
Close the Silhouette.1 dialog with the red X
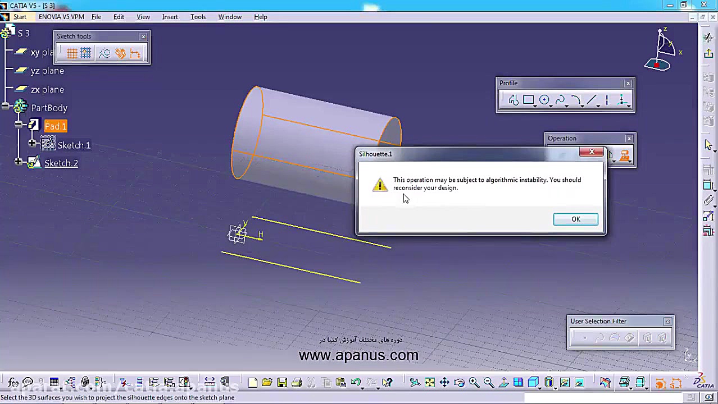click(592, 152)
